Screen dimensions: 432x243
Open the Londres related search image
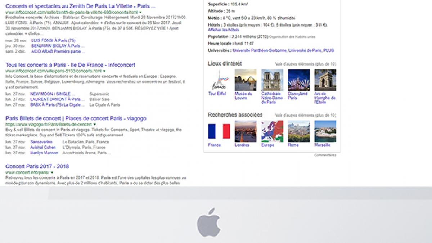(246, 131)
